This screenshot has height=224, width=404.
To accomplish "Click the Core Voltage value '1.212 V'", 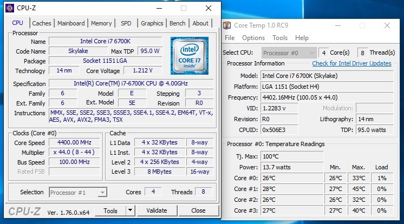I will [143, 70].
